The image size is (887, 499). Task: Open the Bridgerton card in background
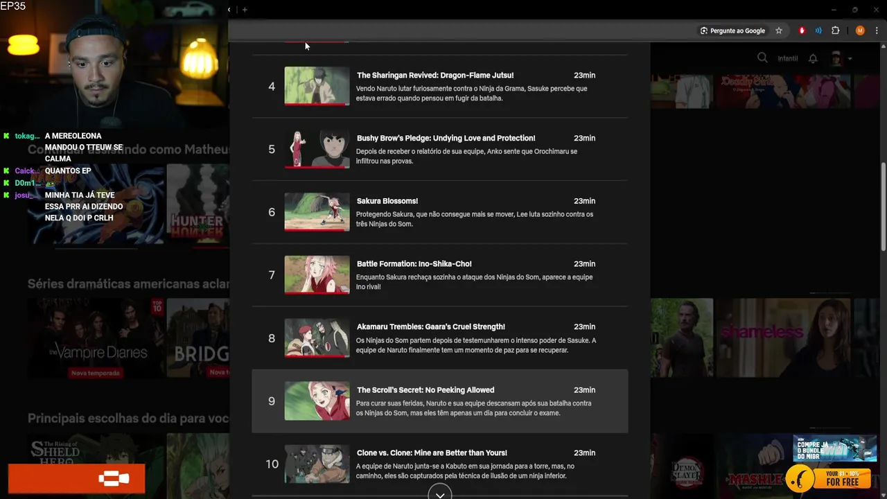point(198,339)
